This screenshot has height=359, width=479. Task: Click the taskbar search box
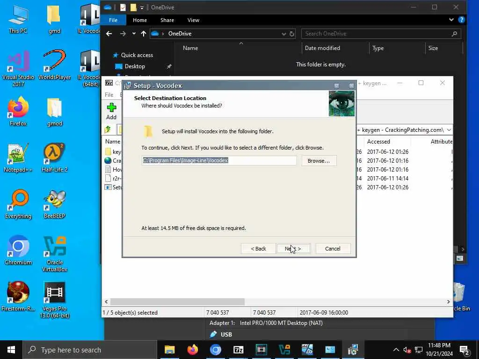(90, 350)
